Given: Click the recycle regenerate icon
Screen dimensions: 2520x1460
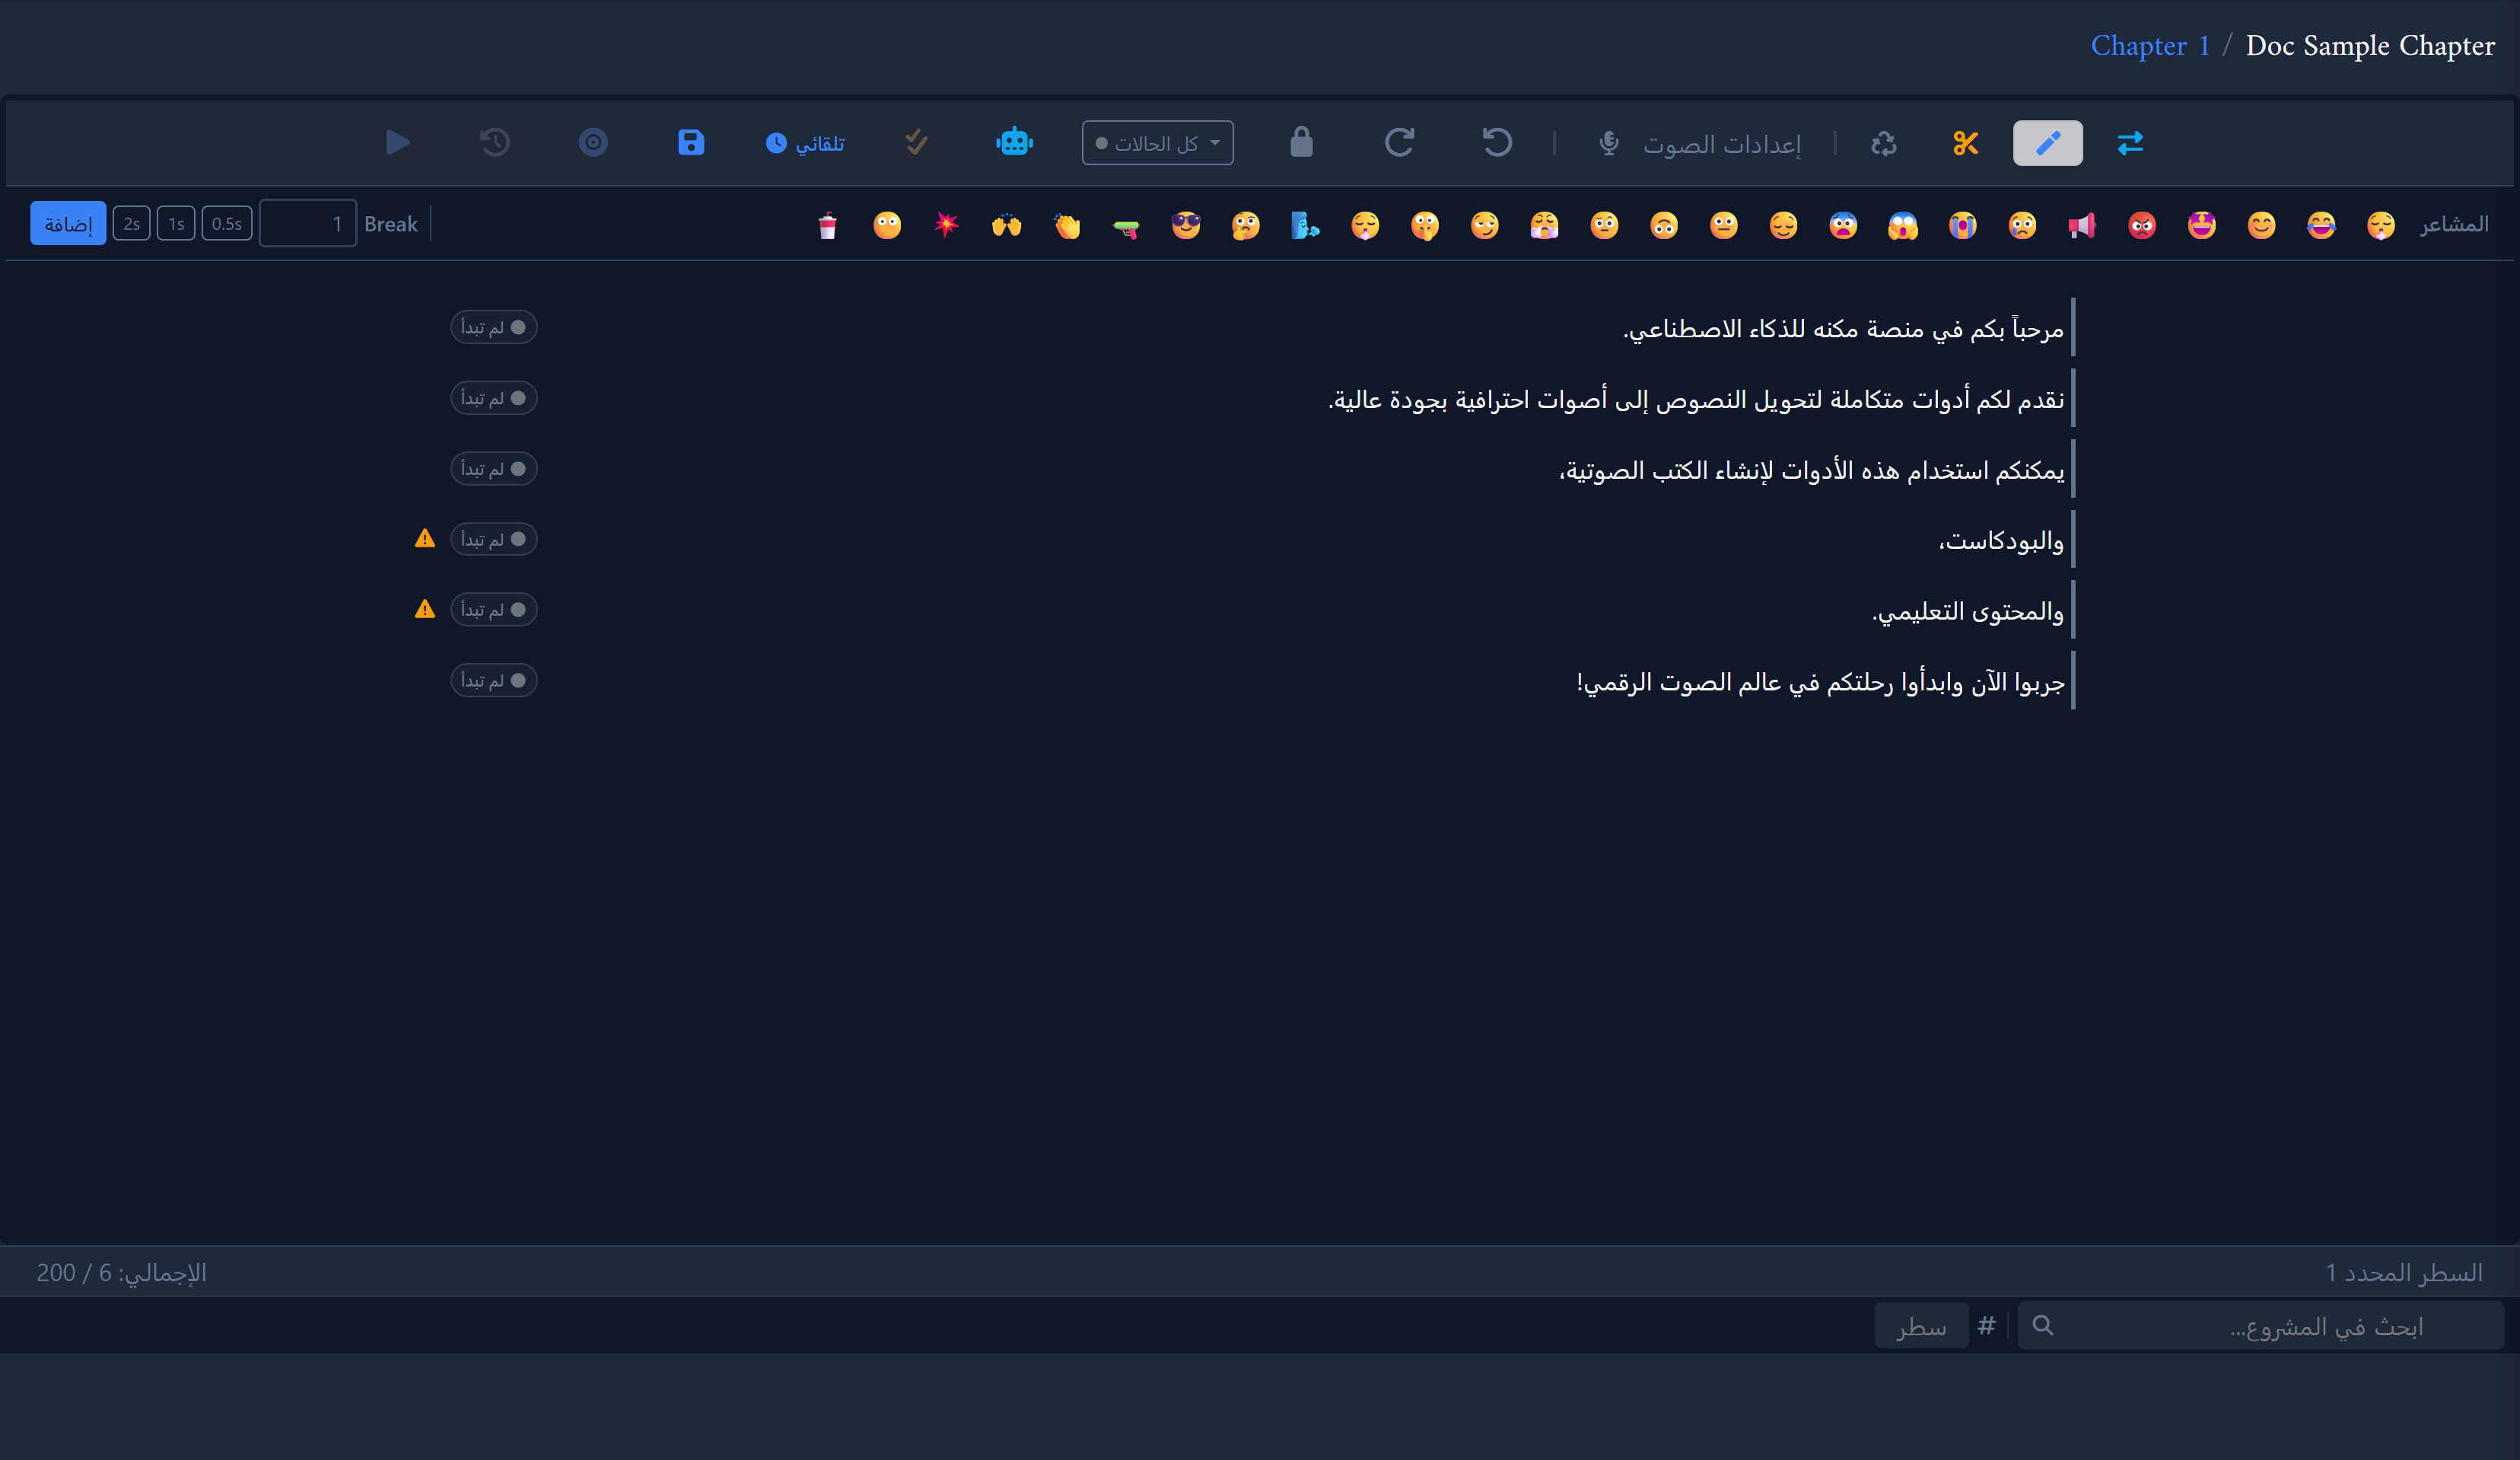Looking at the screenshot, I should (x=1883, y=143).
